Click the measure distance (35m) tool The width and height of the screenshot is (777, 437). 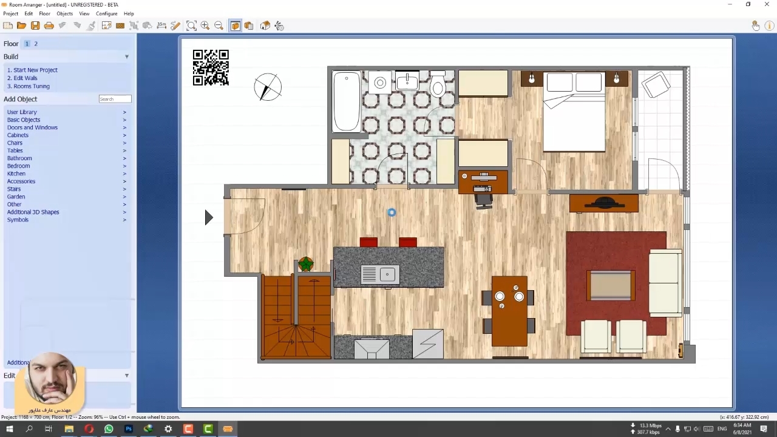(x=161, y=25)
